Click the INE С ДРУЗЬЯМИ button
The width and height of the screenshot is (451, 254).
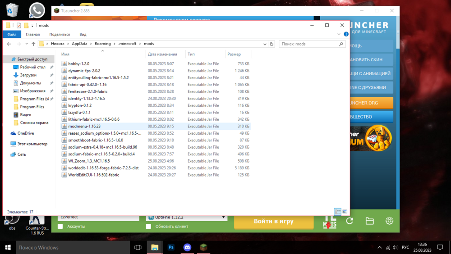click(x=372, y=87)
